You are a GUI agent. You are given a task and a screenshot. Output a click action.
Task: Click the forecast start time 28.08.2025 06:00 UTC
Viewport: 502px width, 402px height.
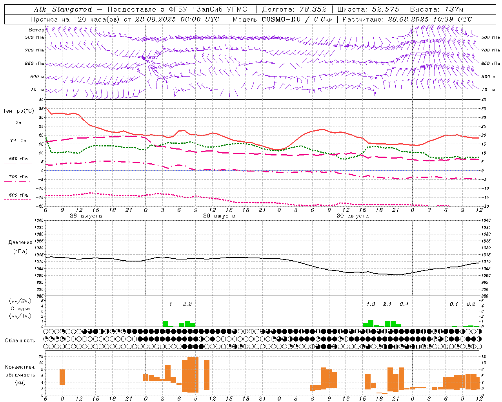pos(177,19)
